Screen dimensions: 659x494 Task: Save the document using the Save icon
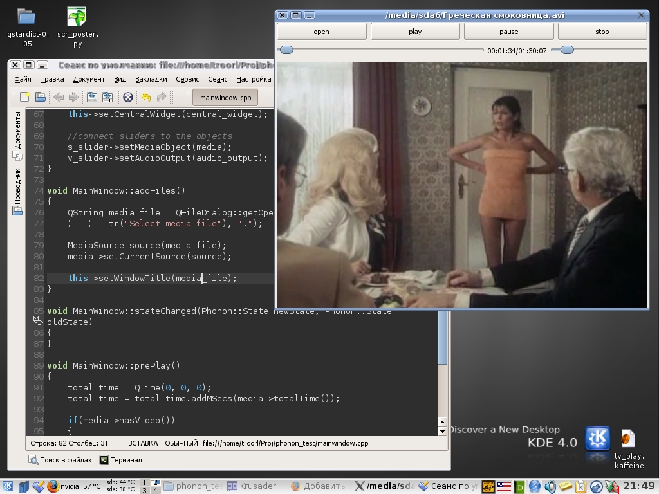92,98
